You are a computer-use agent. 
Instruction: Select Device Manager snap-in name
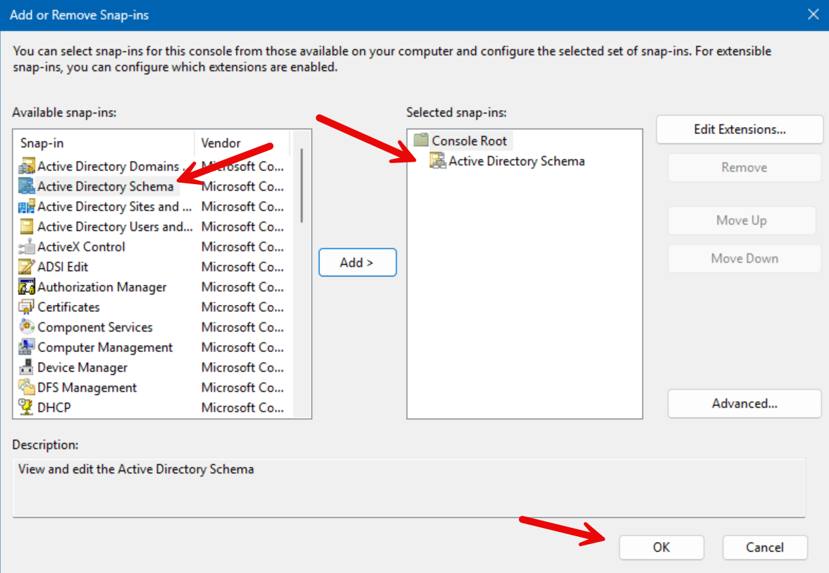(x=82, y=367)
